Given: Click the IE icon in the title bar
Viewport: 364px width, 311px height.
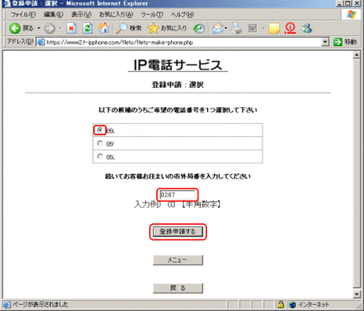Looking at the screenshot, I should pyautogui.click(x=6, y=3).
